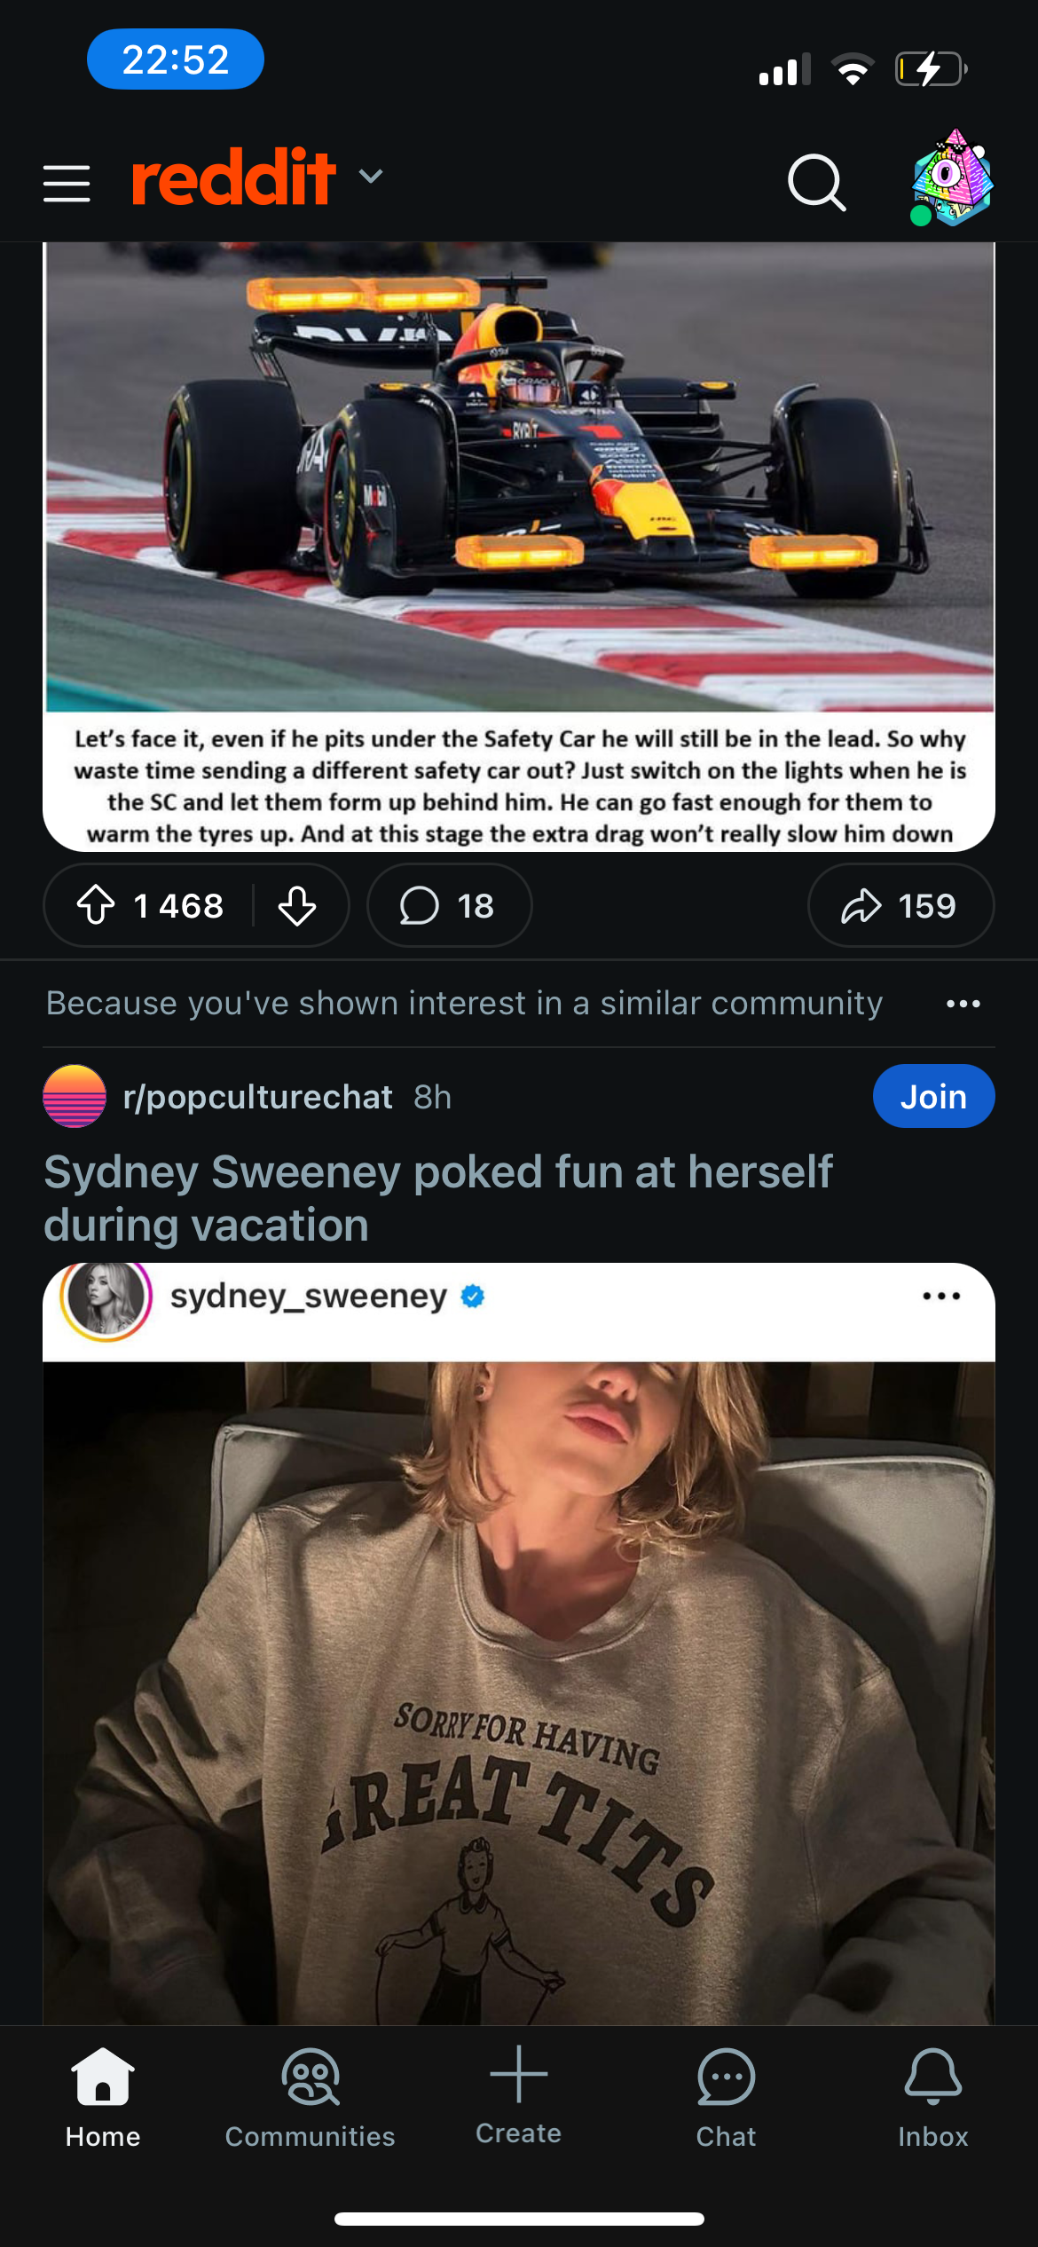Share the safety car post

(900, 905)
